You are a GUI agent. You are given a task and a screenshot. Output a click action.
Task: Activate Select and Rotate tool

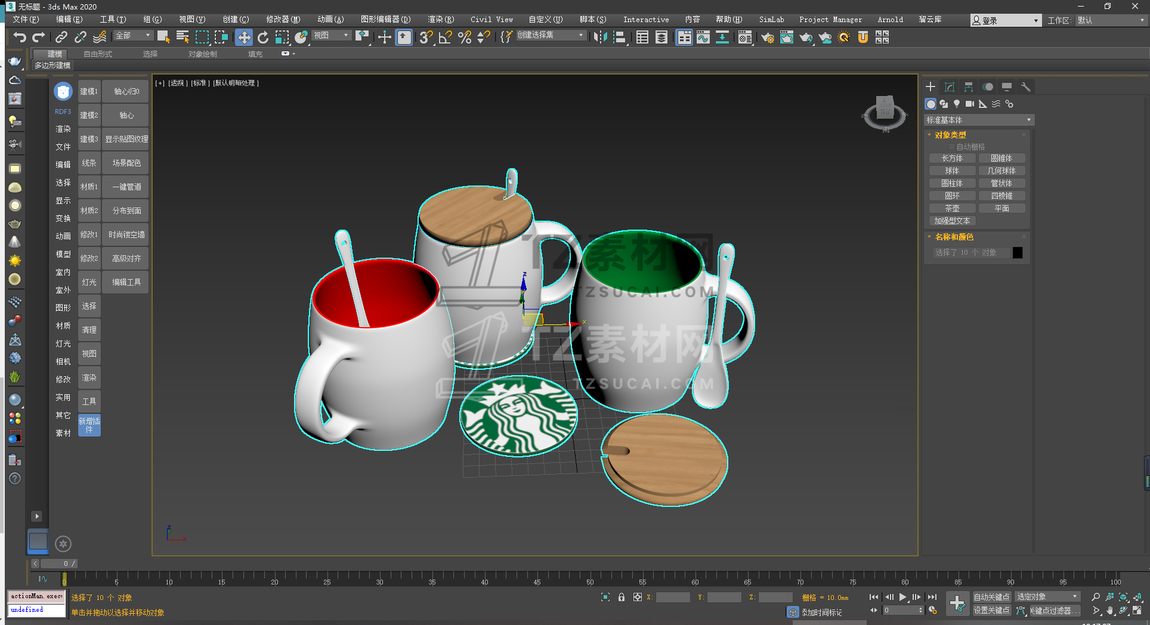[x=263, y=37]
